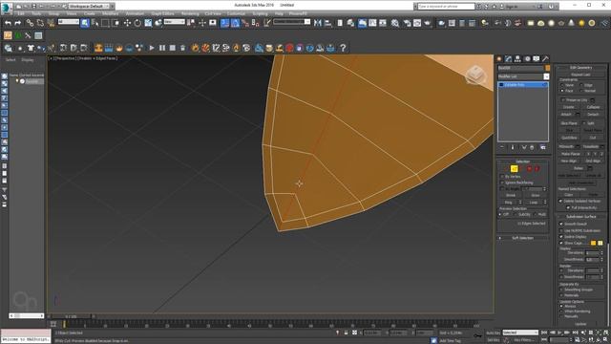Open the reference coordinate View dropdown
This screenshot has height=344, width=611.
pyautogui.click(x=174, y=22)
